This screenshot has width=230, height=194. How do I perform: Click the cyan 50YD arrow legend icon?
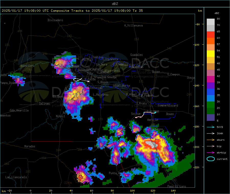pyautogui.click(x=211, y=127)
